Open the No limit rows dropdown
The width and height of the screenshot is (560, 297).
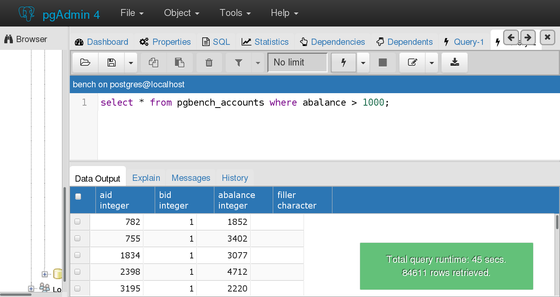pos(297,62)
